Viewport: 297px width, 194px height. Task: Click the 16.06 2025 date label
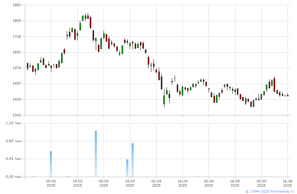point(287,183)
